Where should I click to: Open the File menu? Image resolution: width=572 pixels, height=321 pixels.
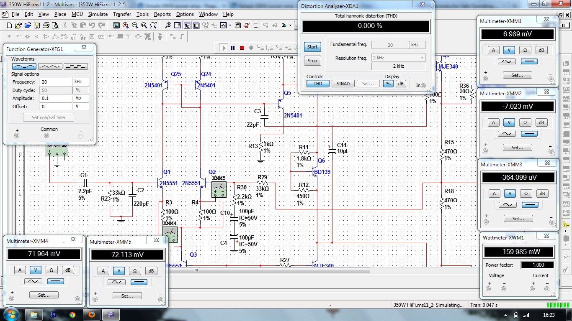point(15,14)
